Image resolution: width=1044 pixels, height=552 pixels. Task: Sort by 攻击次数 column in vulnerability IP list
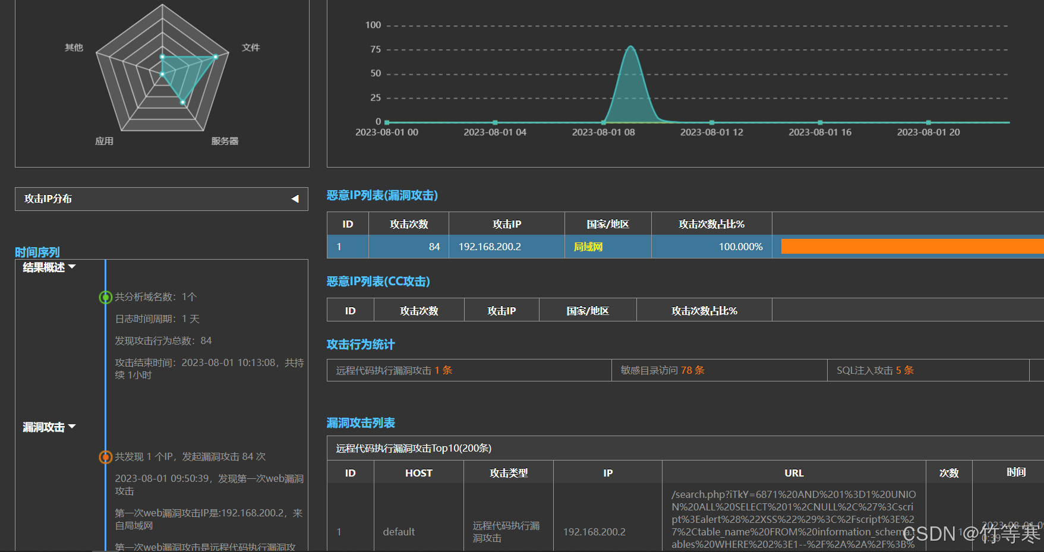tap(409, 224)
